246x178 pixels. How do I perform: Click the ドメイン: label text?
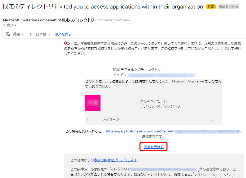pos(120,75)
